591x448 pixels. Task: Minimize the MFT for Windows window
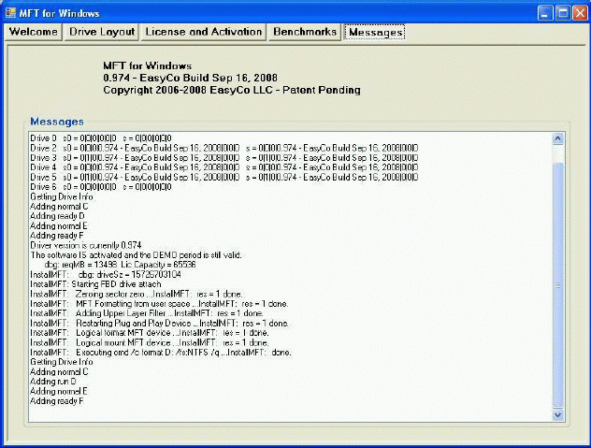[x=545, y=13]
